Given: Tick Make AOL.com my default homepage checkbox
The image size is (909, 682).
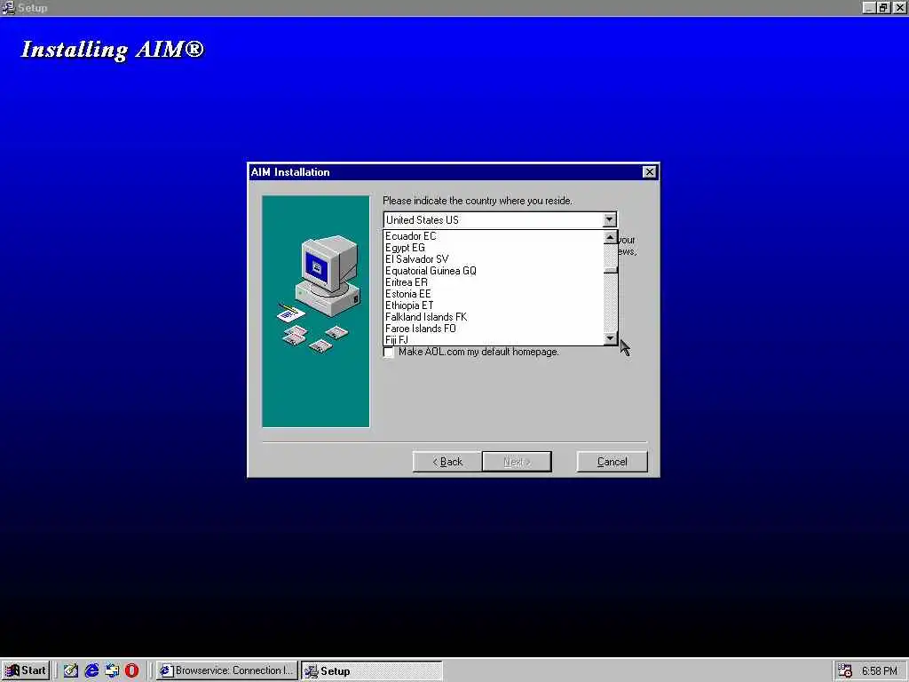Looking at the screenshot, I should (389, 352).
